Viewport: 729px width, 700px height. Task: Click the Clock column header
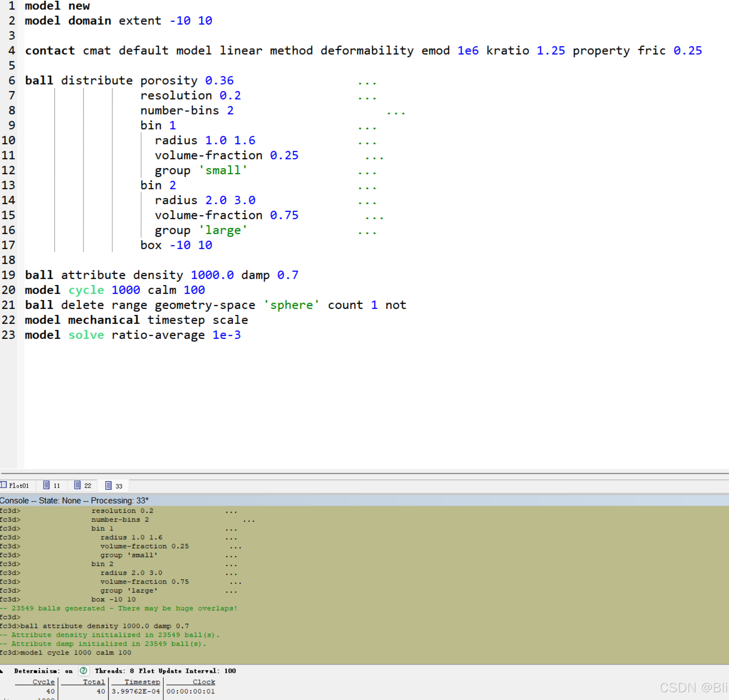pyautogui.click(x=204, y=682)
